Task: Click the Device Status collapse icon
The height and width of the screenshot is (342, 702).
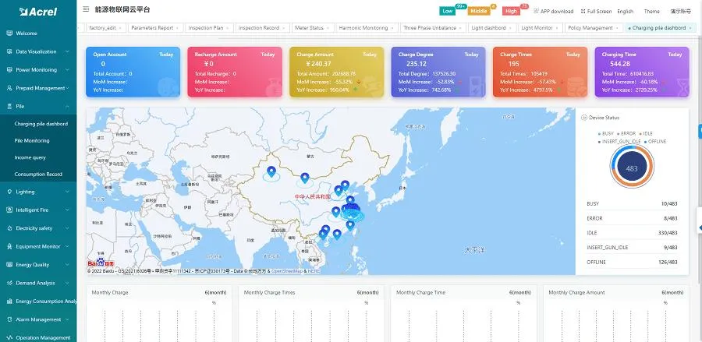Action: 584,118
